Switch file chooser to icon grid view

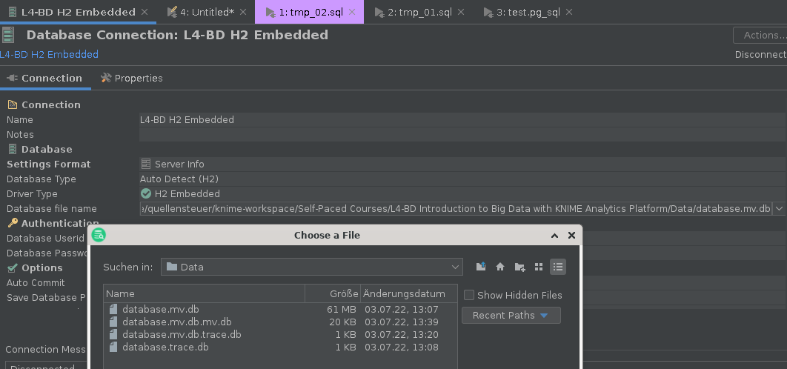coord(539,267)
